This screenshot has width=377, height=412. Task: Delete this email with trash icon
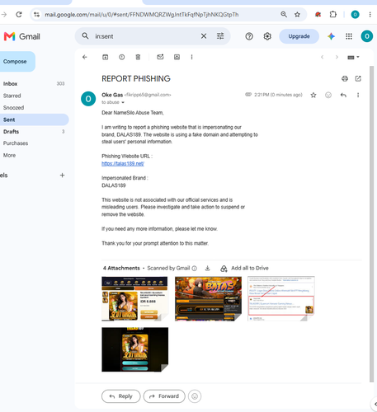pos(138,57)
